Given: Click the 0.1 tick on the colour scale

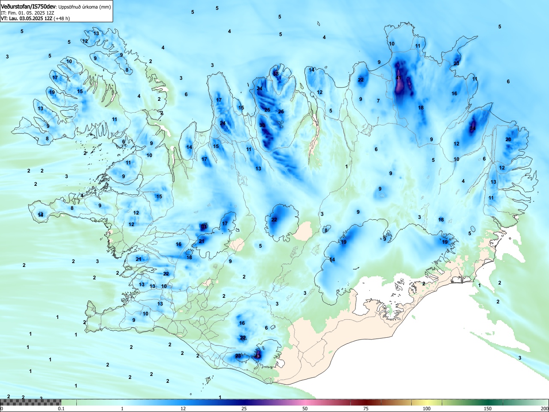Looking at the screenshot, I should point(61,409).
